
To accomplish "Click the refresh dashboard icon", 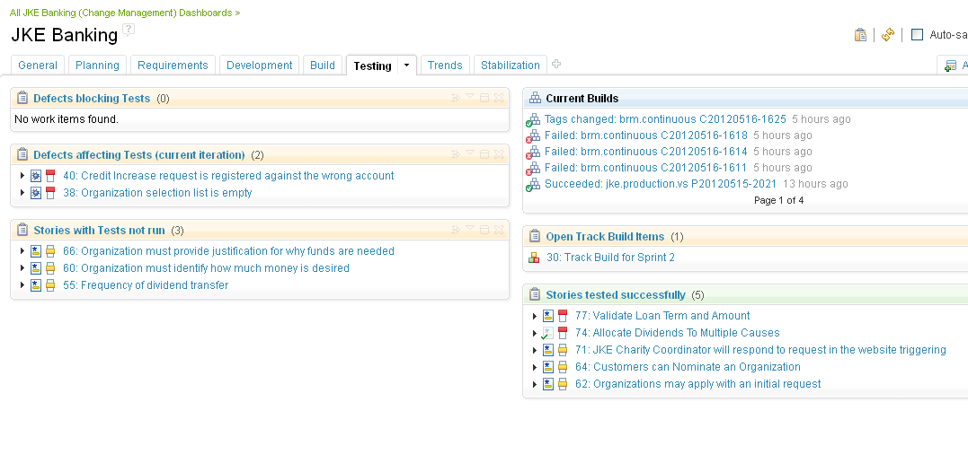I will pos(888,34).
